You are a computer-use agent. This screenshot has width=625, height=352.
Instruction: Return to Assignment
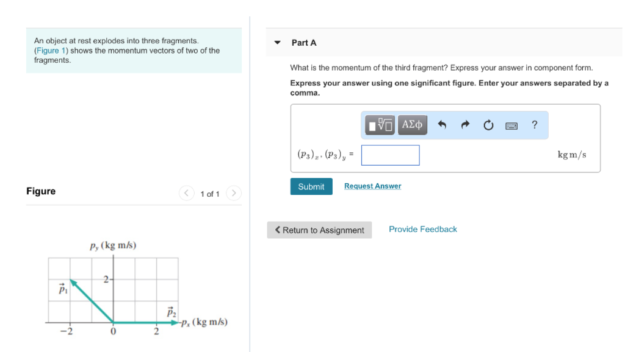pos(319,230)
